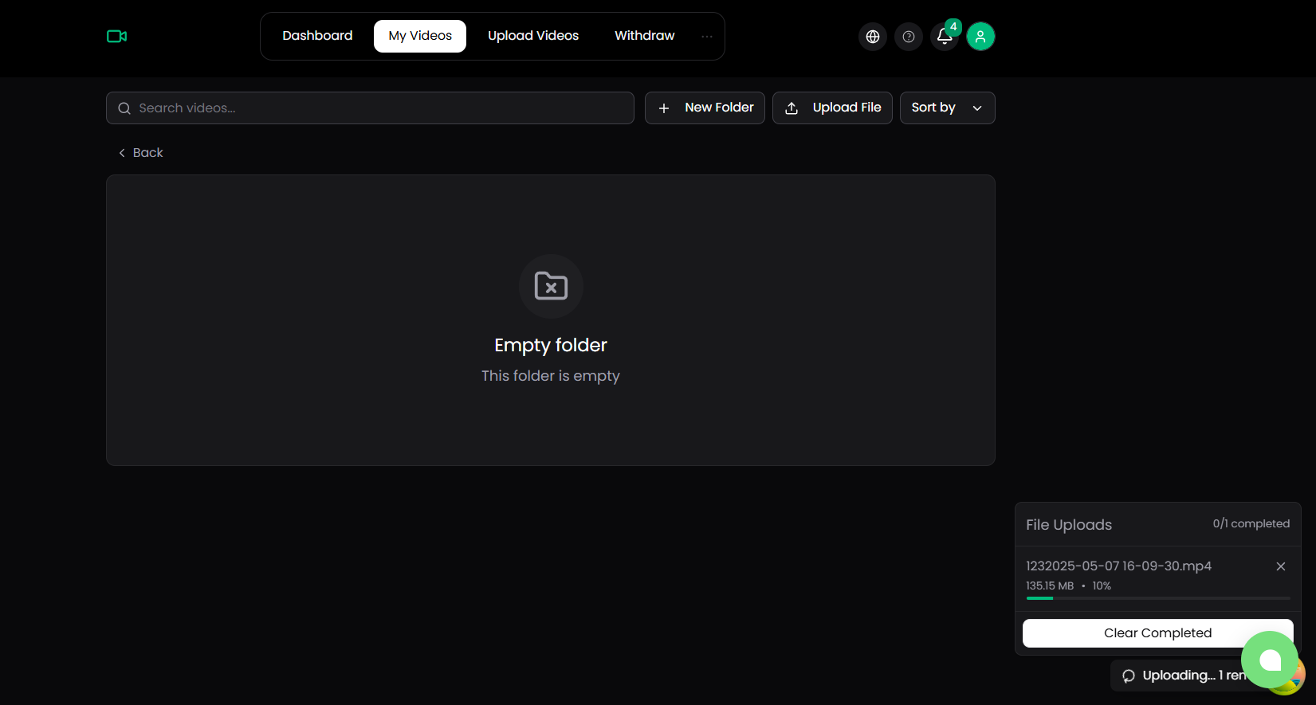Cancel the 1232025-05-07 mp4 upload

1281,566
